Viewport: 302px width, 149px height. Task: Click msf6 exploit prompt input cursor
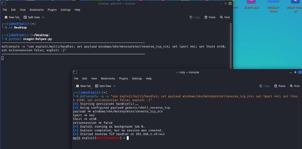(x=128, y=138)
